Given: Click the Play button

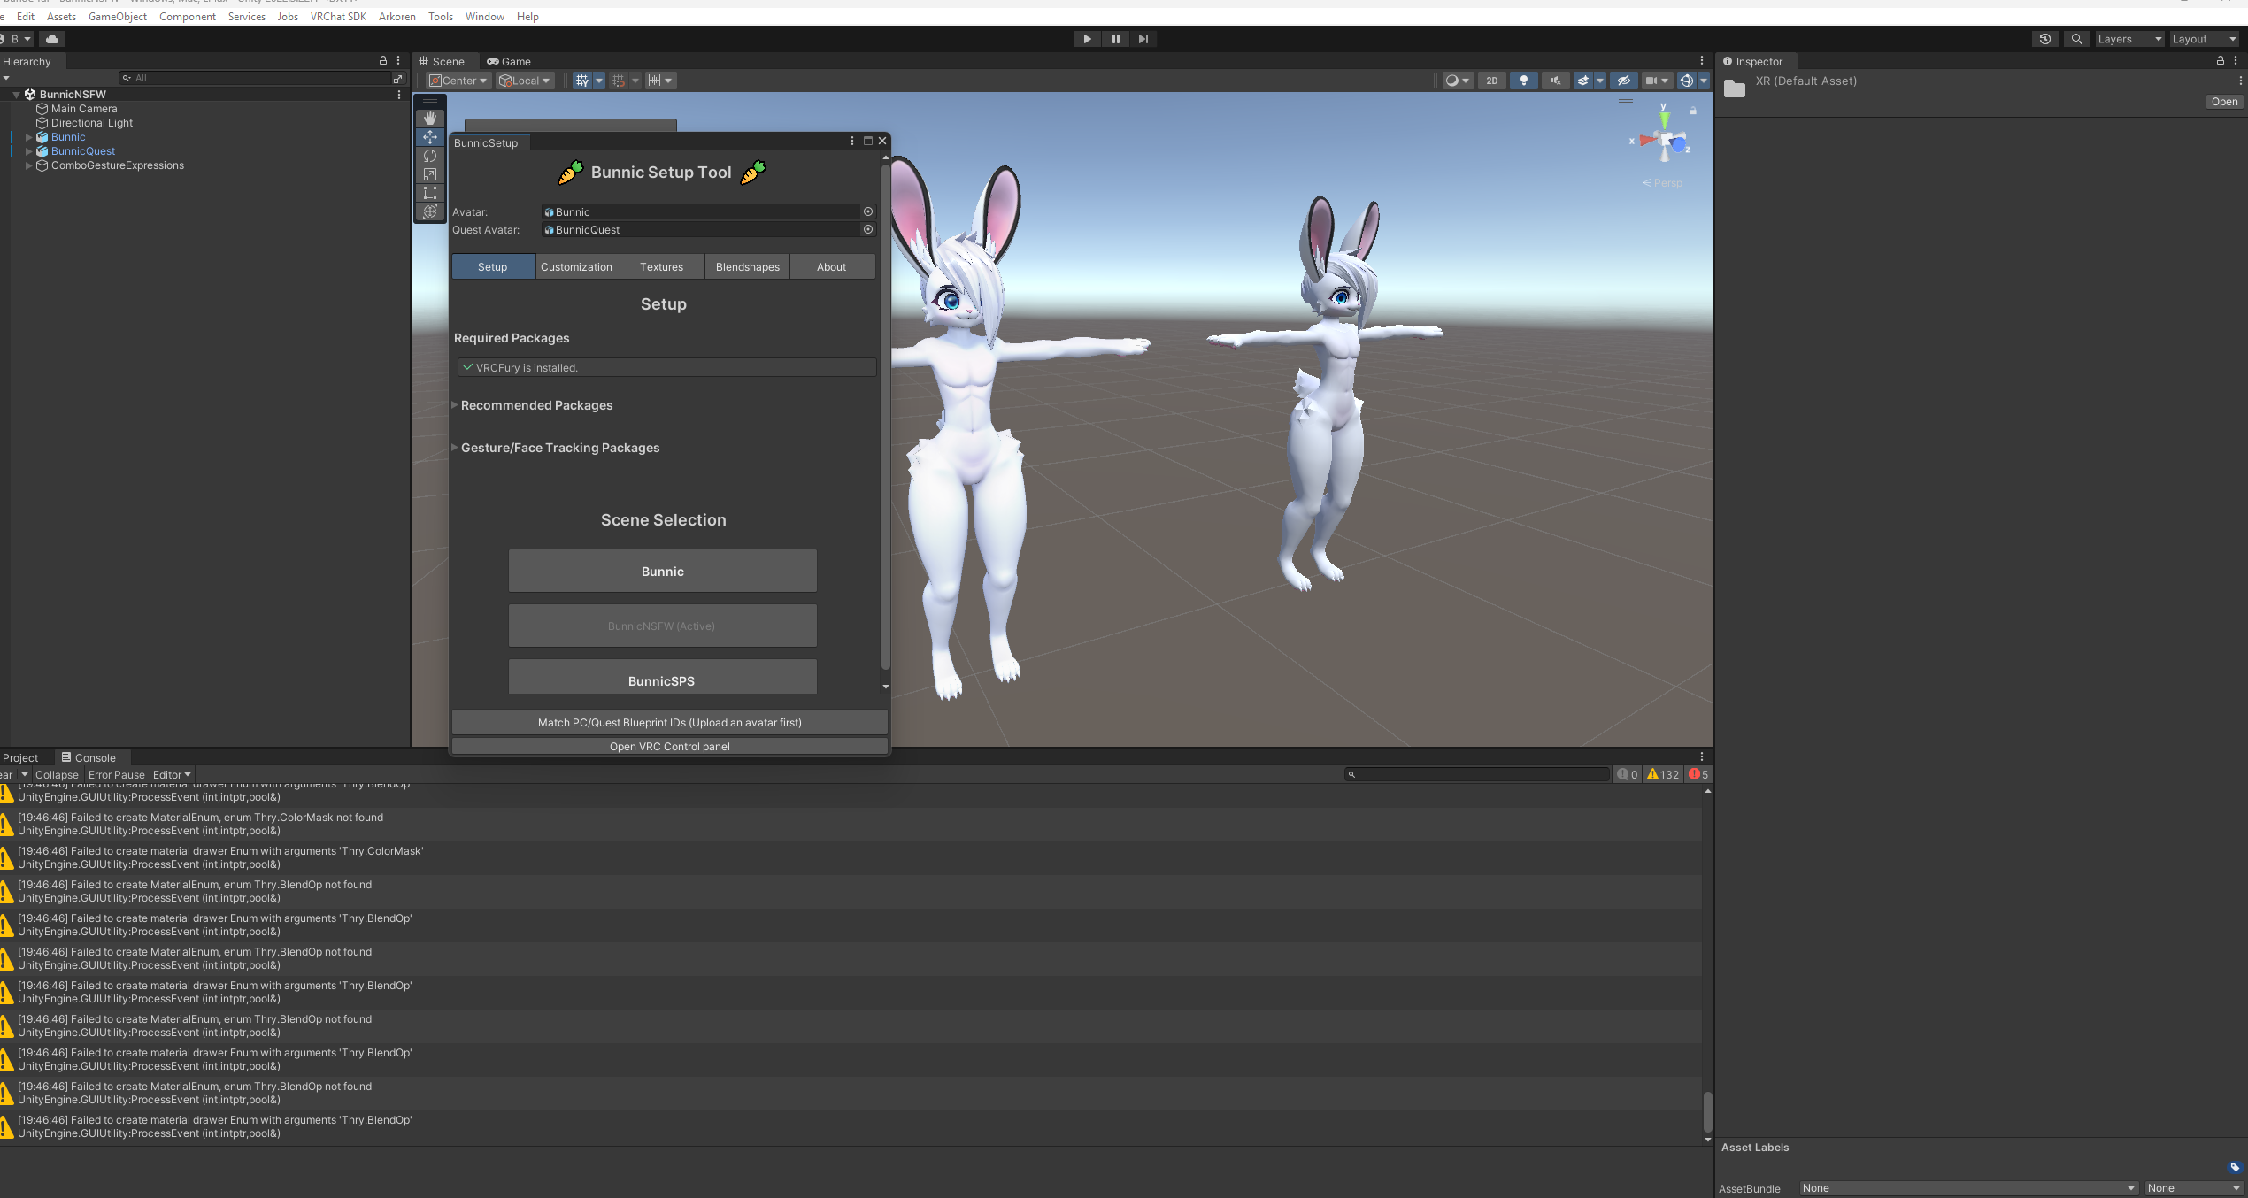Looking at the screenshot, I should tap(1087, 39).
